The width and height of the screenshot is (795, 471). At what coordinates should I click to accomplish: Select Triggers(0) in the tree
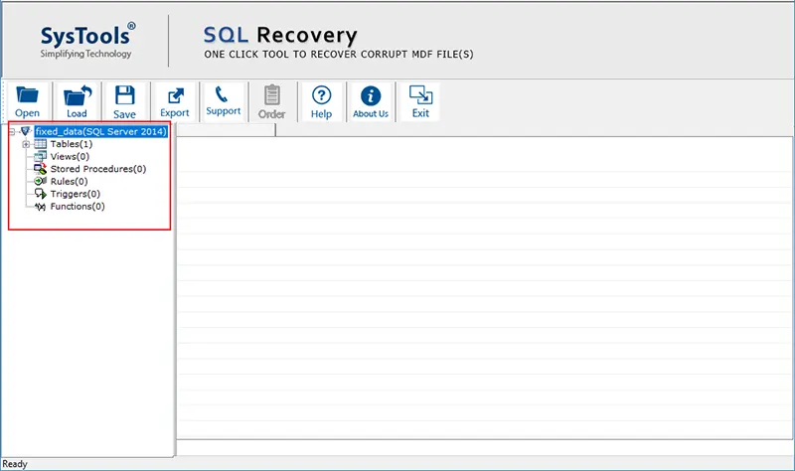(76, 194)
